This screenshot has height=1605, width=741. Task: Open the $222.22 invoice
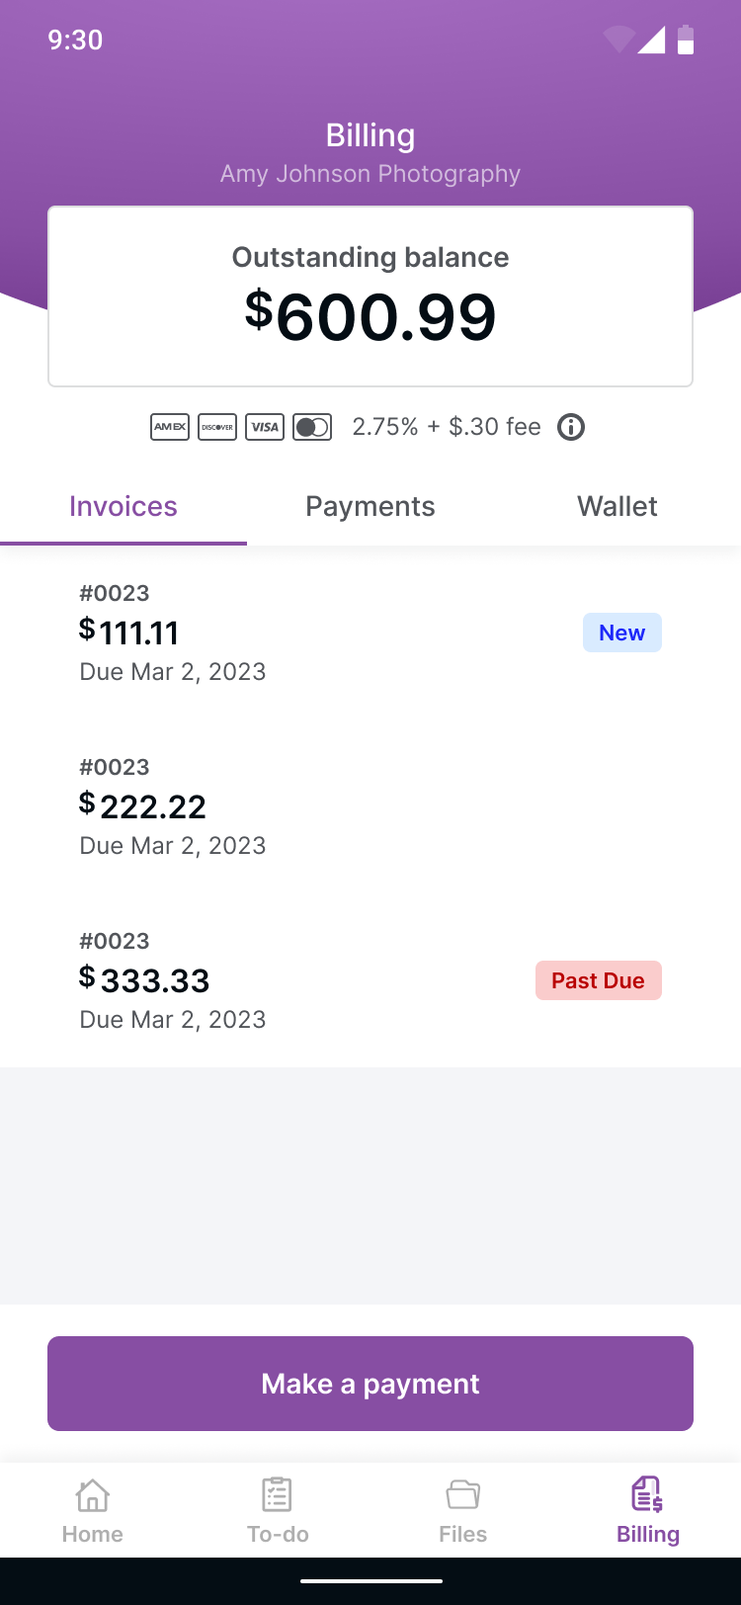pyautogui.click(x=296, y=806)
